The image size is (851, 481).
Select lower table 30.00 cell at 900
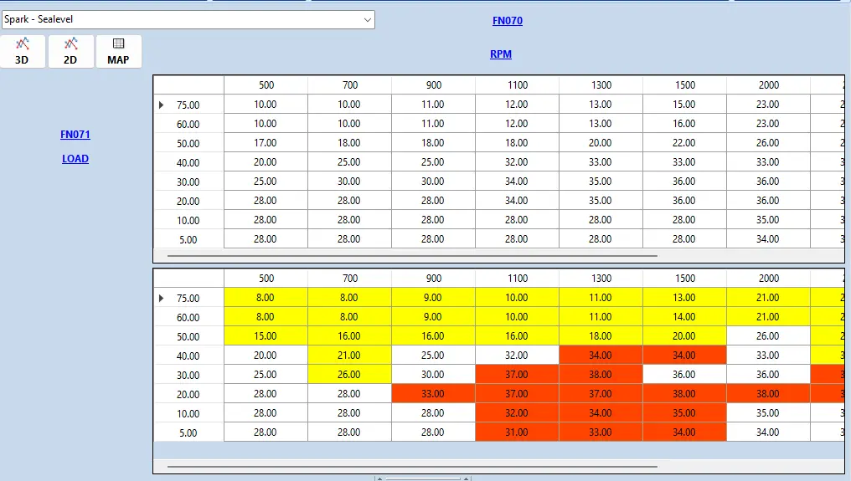pos(434,375)
